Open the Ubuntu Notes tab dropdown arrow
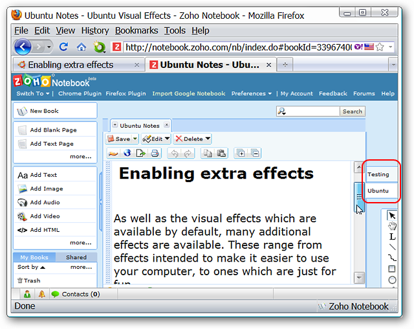 [115, 125]
